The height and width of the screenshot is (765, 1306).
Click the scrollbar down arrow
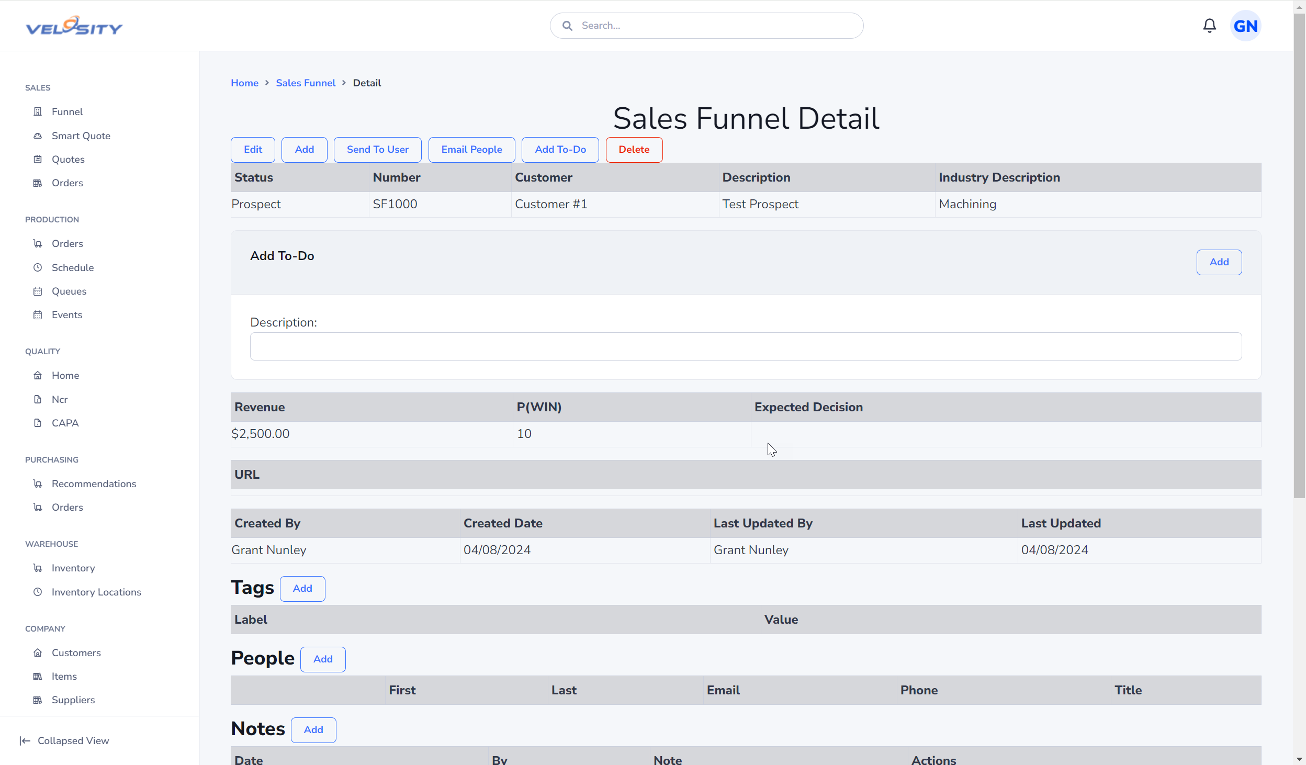pyautogui.click(x=1300, y=759)
